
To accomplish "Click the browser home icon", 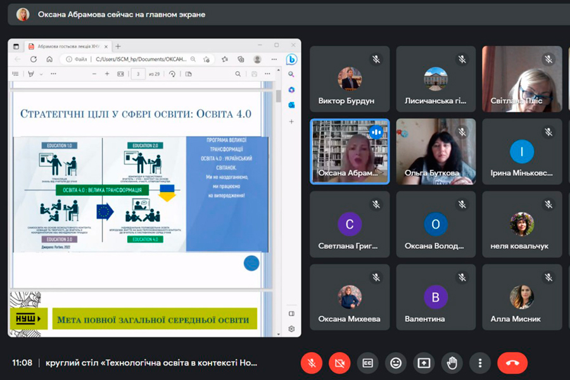I will click(49, 59).
